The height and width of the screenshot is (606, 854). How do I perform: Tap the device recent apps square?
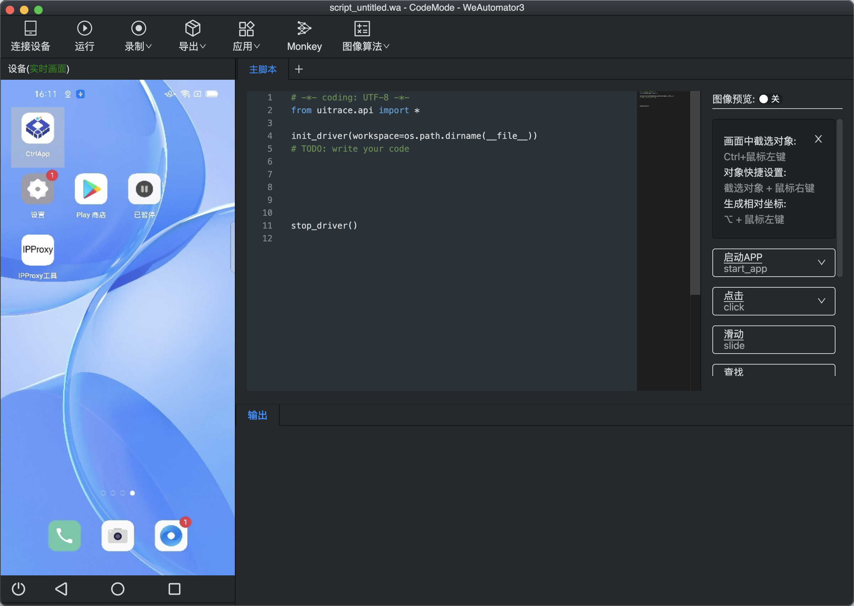coord(174,589)
